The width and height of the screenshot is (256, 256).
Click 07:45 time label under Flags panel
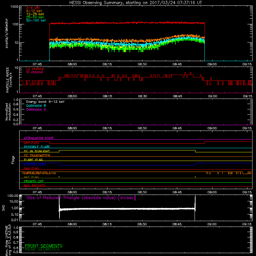[37, 192]
